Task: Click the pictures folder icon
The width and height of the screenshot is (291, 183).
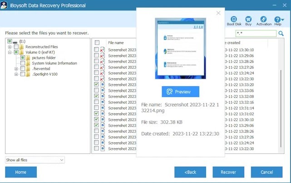Action: (x=28, y=58)
